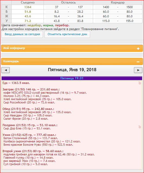Open Завтрак (21:50) meal entry

click(x=31, y=89)
